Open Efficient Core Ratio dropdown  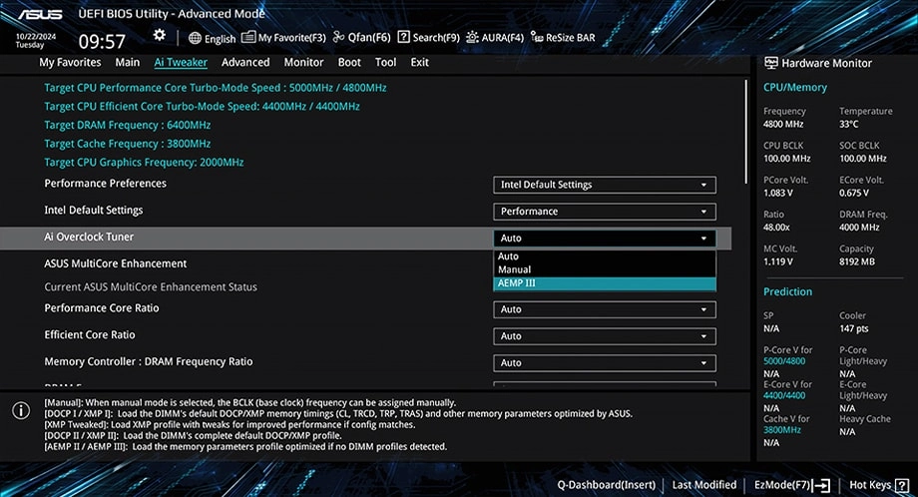point(605,336)
